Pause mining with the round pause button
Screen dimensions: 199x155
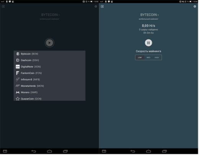[149, 43]
